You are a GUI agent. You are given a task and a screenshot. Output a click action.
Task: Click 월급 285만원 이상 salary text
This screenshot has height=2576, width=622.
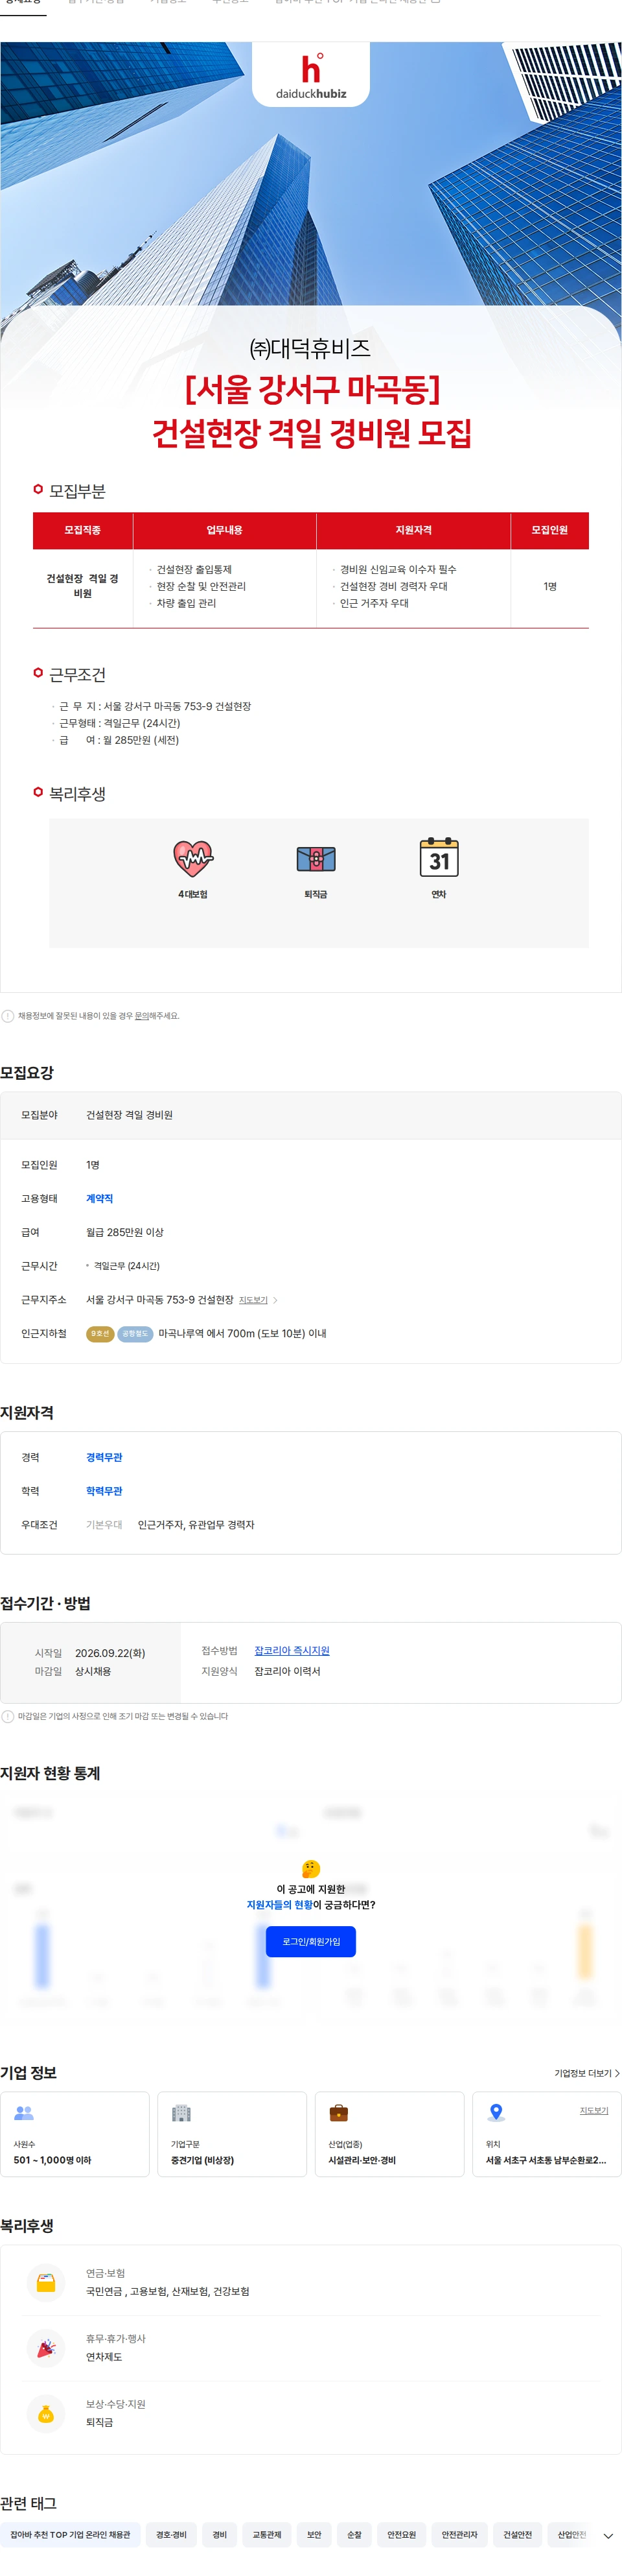125,1232
